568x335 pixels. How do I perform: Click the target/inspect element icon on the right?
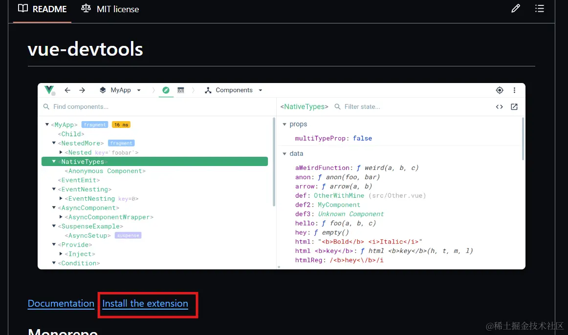click(x=499, y=90)
